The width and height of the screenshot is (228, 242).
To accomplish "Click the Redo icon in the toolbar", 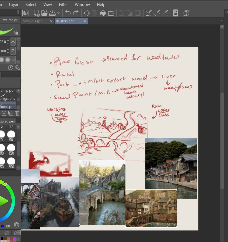I will click(x=76, y=13).
